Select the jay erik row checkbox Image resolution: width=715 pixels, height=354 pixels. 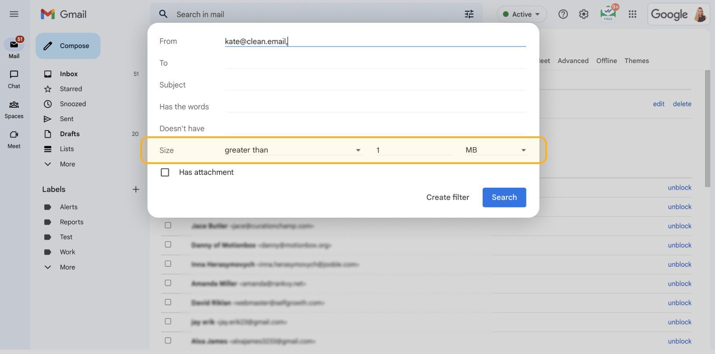(168, 321)
